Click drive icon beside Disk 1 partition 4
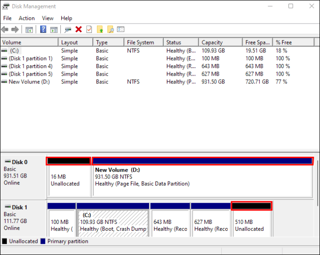The height and width of the screenshot is (255, 320). (4, 66)
